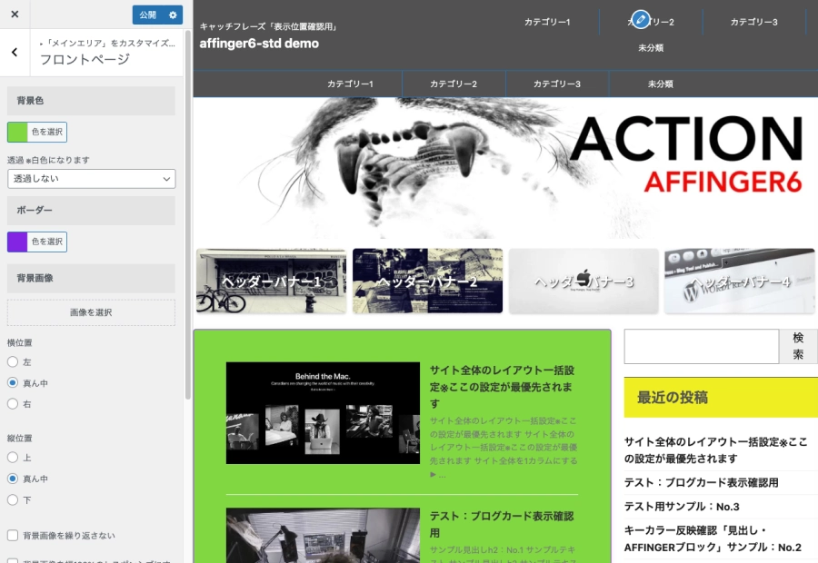Open sidebar link テスト用サンプル：No.3
818x563 pixels.
[682, 507]
